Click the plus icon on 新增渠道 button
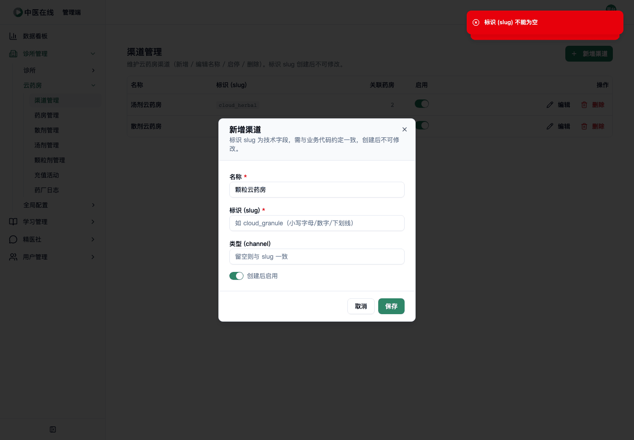Screen dimensions: 634x440 pos(574,54)
